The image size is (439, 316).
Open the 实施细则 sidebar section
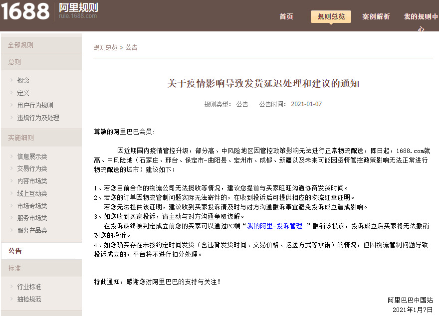click(41, 138)
